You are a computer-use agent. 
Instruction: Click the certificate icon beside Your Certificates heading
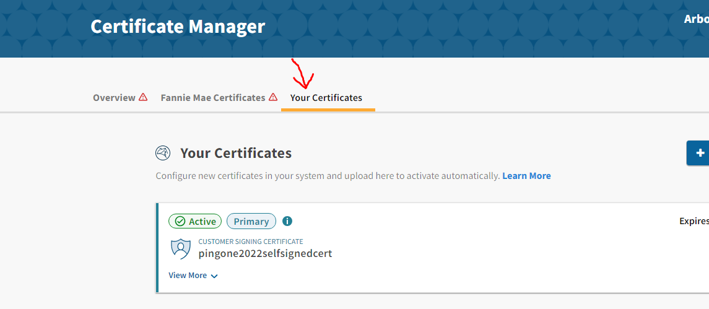163,153
